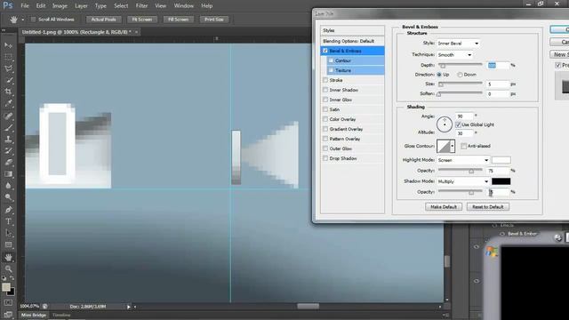Select Blending Options: Default row
Image resolution: width=569 pixels, height=320 pixels.
(352, 41)
